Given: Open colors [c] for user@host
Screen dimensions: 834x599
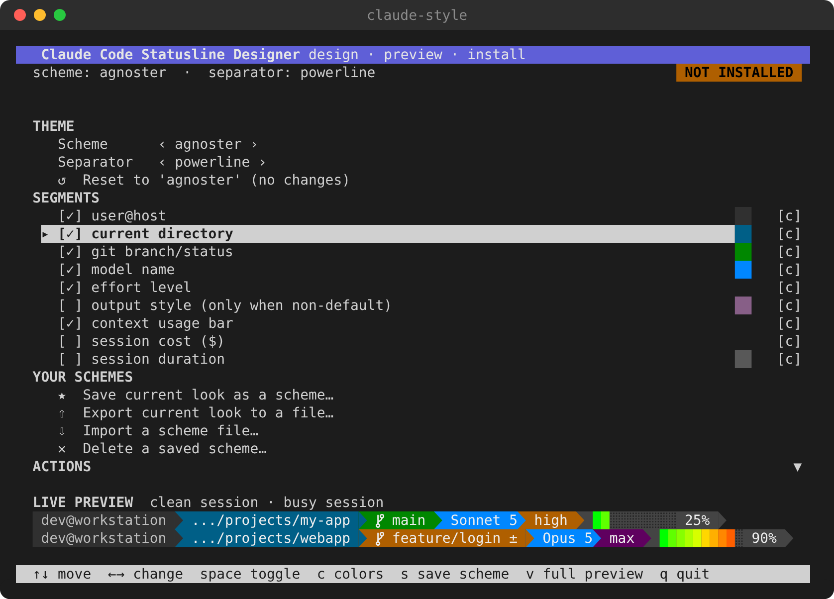Looking at the screenshot, I should pos(789,216).
